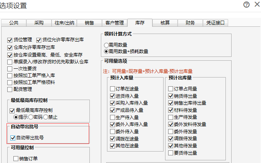Switch to the 公共 tab
The image size is (261, 163).
[x=15, y=23]
